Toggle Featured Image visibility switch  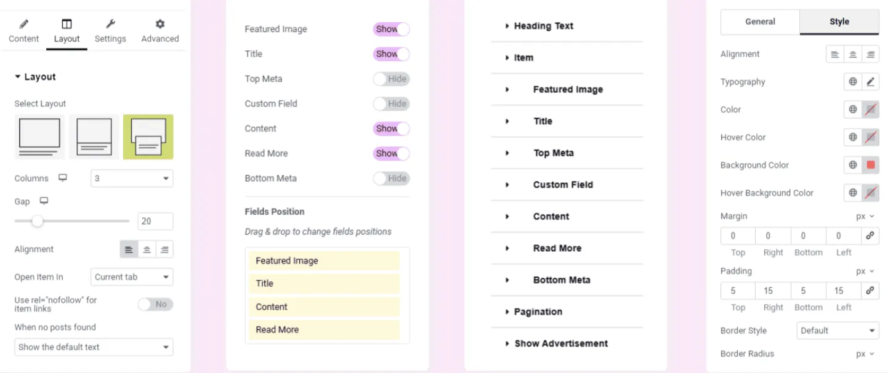391,29
